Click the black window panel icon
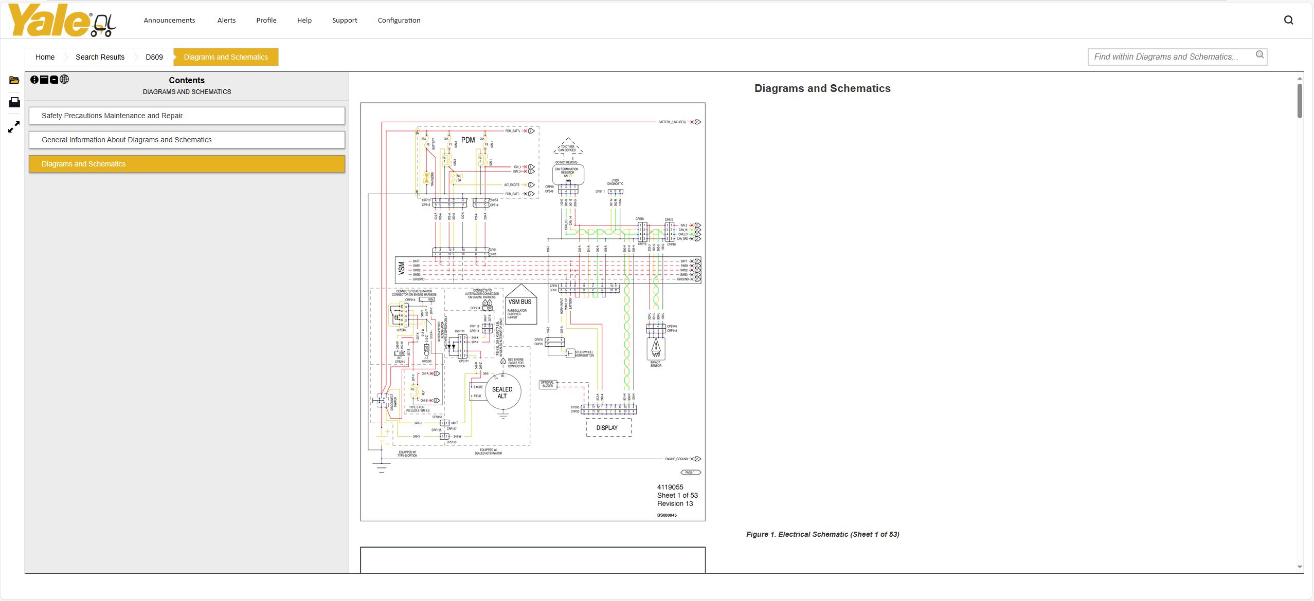Screen dimensions: 1314x601 click(44, 80)
